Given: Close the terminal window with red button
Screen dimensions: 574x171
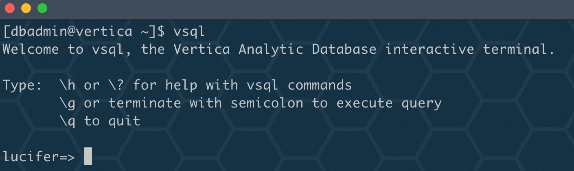Looking at the screenshot, I should (10, 8).
